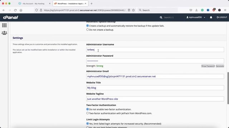
Task: Open the browser hamburger menu
Action: [225, 10]
